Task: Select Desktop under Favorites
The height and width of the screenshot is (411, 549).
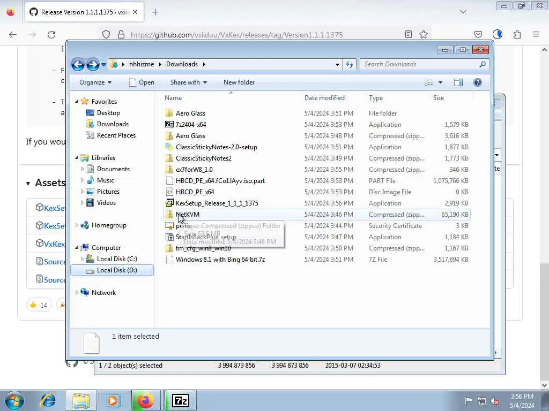Action: coord(108,113)
